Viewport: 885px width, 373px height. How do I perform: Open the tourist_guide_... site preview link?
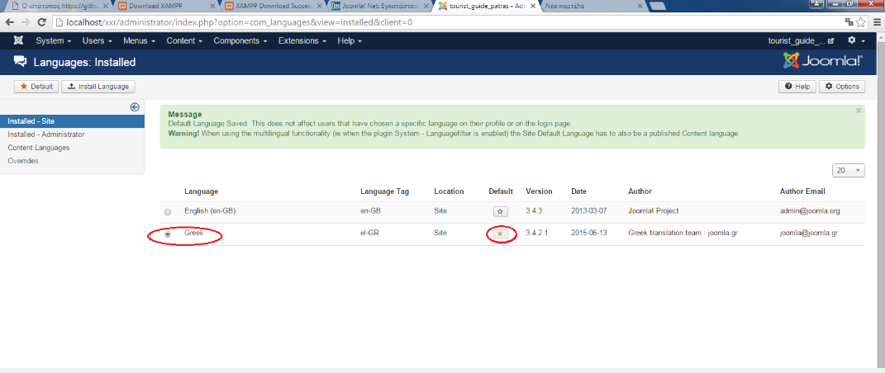pyautogui.click(x=801, y=40)
